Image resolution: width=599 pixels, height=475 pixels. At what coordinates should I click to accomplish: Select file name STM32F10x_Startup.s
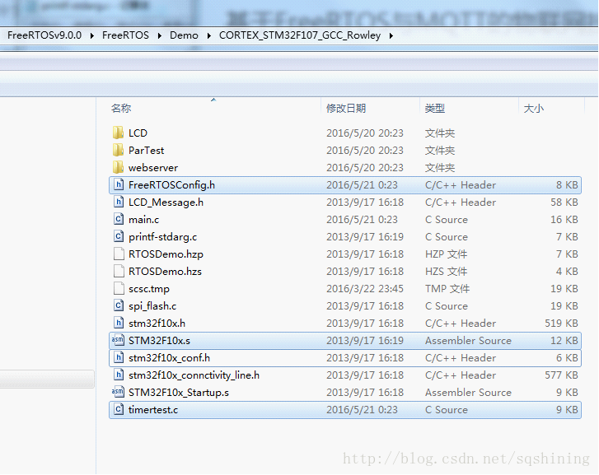(179, 392)
